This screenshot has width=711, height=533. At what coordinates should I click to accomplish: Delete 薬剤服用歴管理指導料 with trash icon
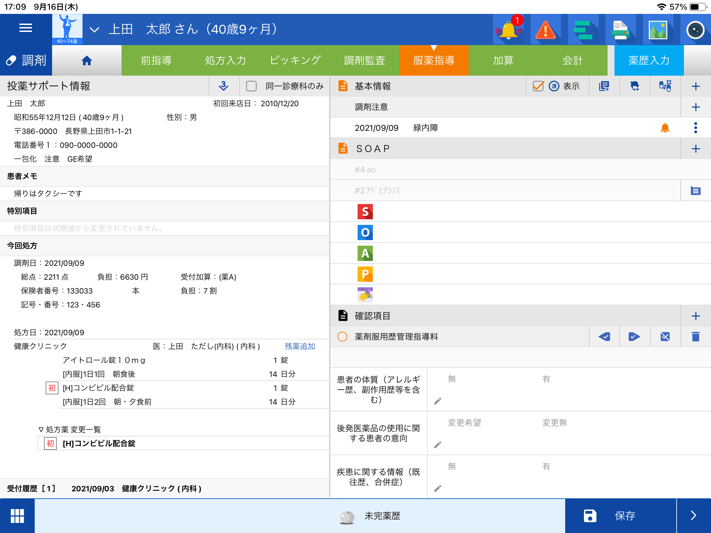click(x=696, y=337)
